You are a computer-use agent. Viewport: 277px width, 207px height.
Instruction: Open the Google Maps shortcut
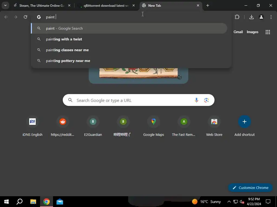(x=154, y=126)
